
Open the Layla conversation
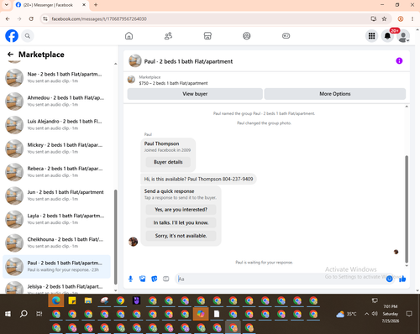tap(56, 219)
